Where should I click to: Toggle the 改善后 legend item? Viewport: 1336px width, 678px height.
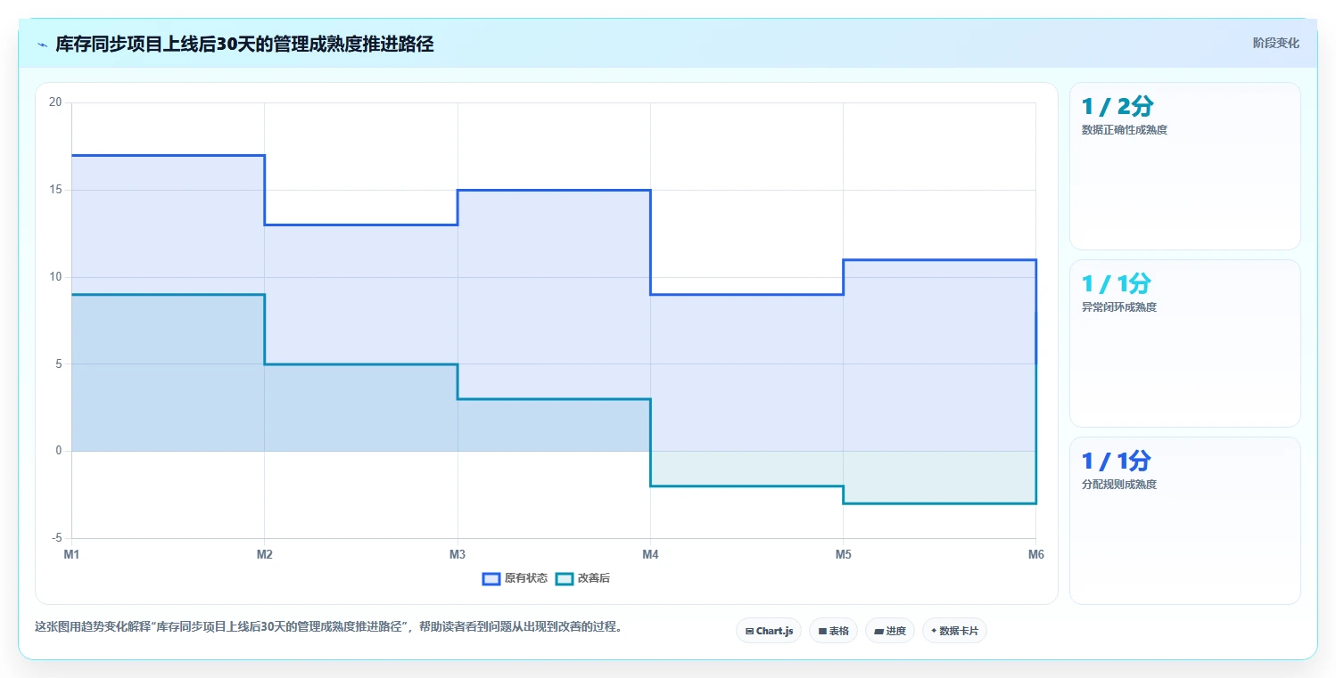click(582, 578)
